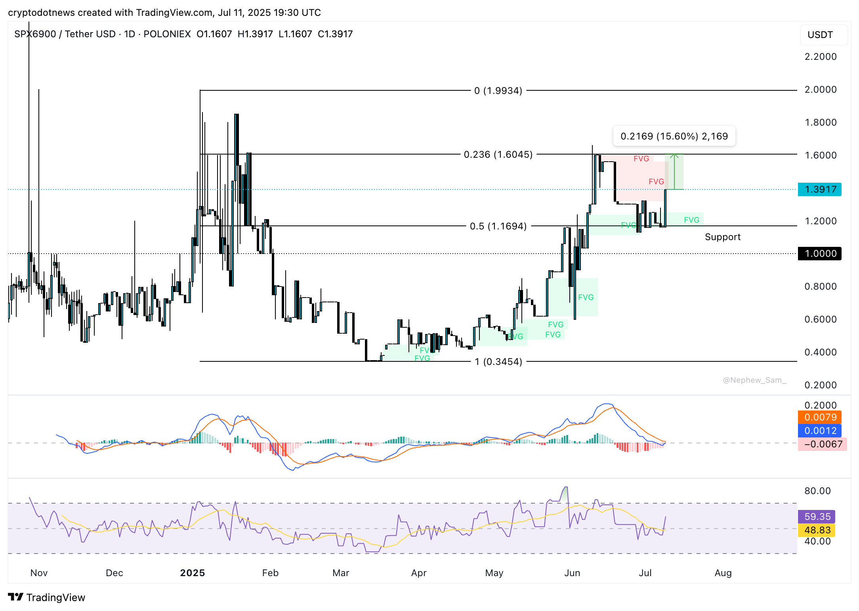859x611 pixels.
Task: Click the open value O1.1607
Action: (x=214, y=34)
